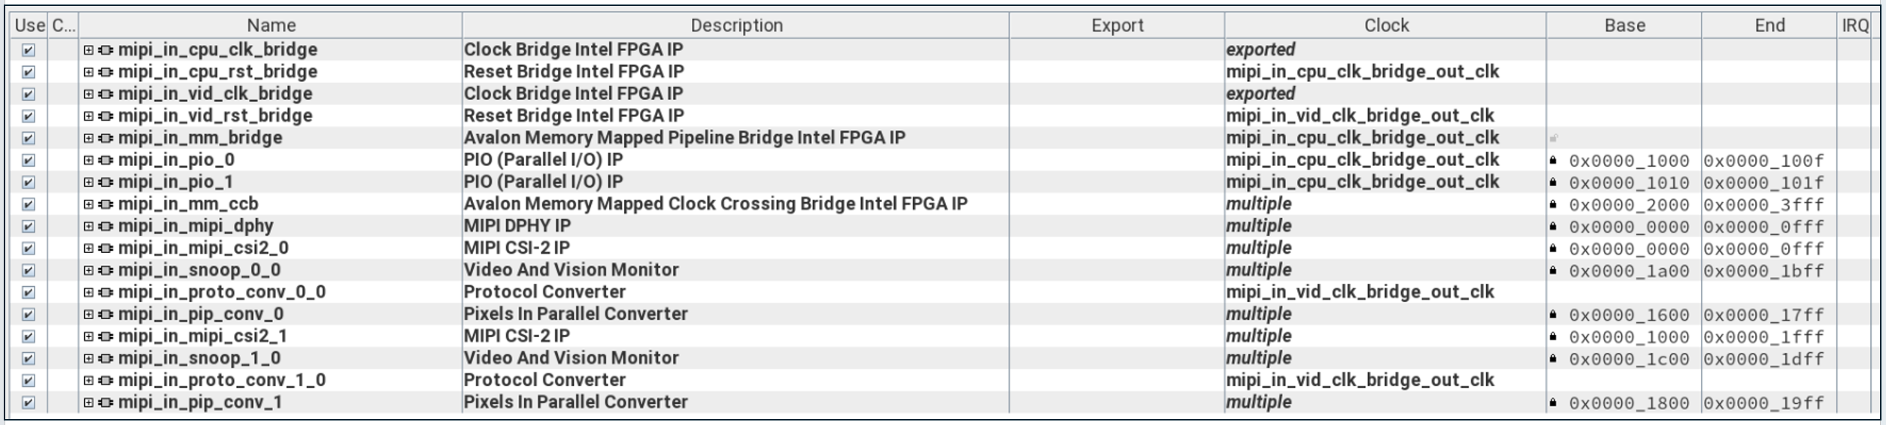Expand the mipi_in_pio_1 component
The height and width of the screenshot is (425, 1886).
(89, 182)
